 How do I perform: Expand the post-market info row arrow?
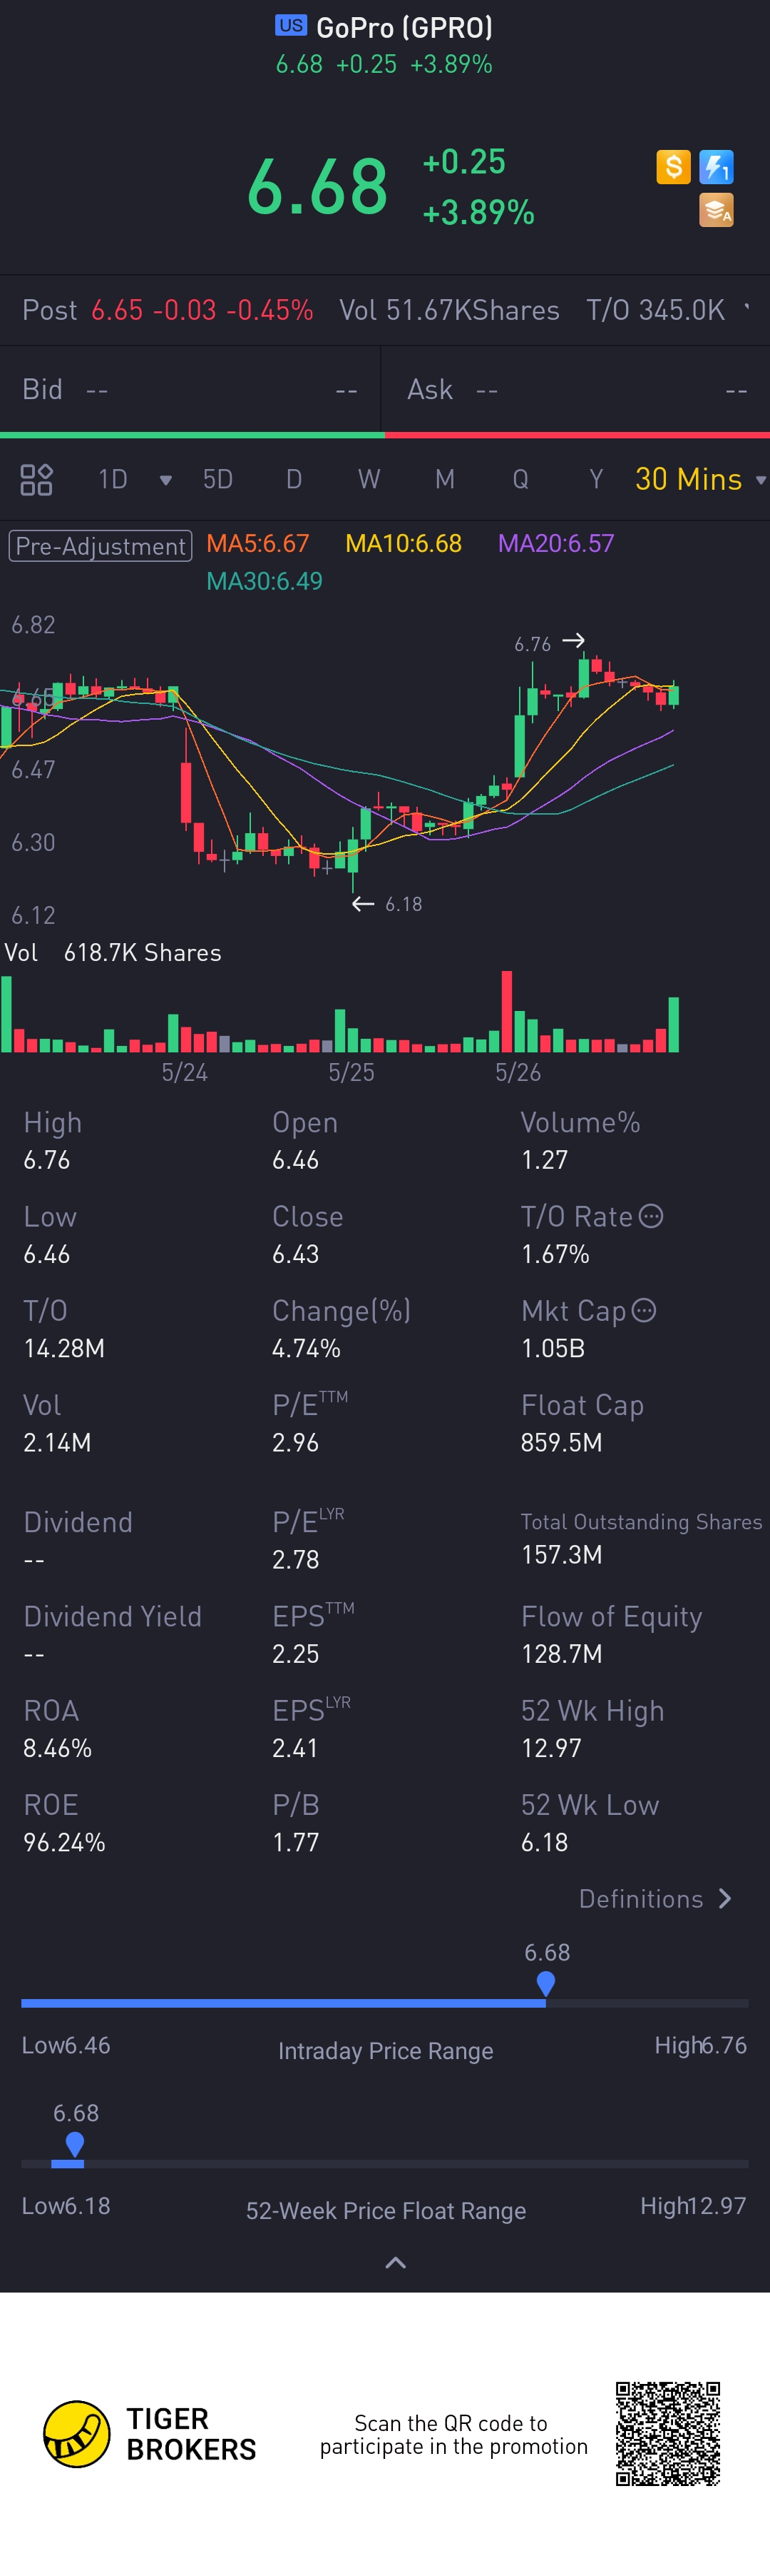tap(747, 310)
